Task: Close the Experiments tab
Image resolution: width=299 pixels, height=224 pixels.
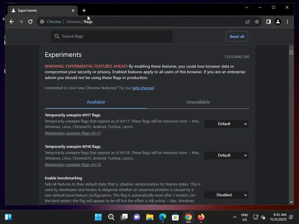Action: click(x=73, y=10)
